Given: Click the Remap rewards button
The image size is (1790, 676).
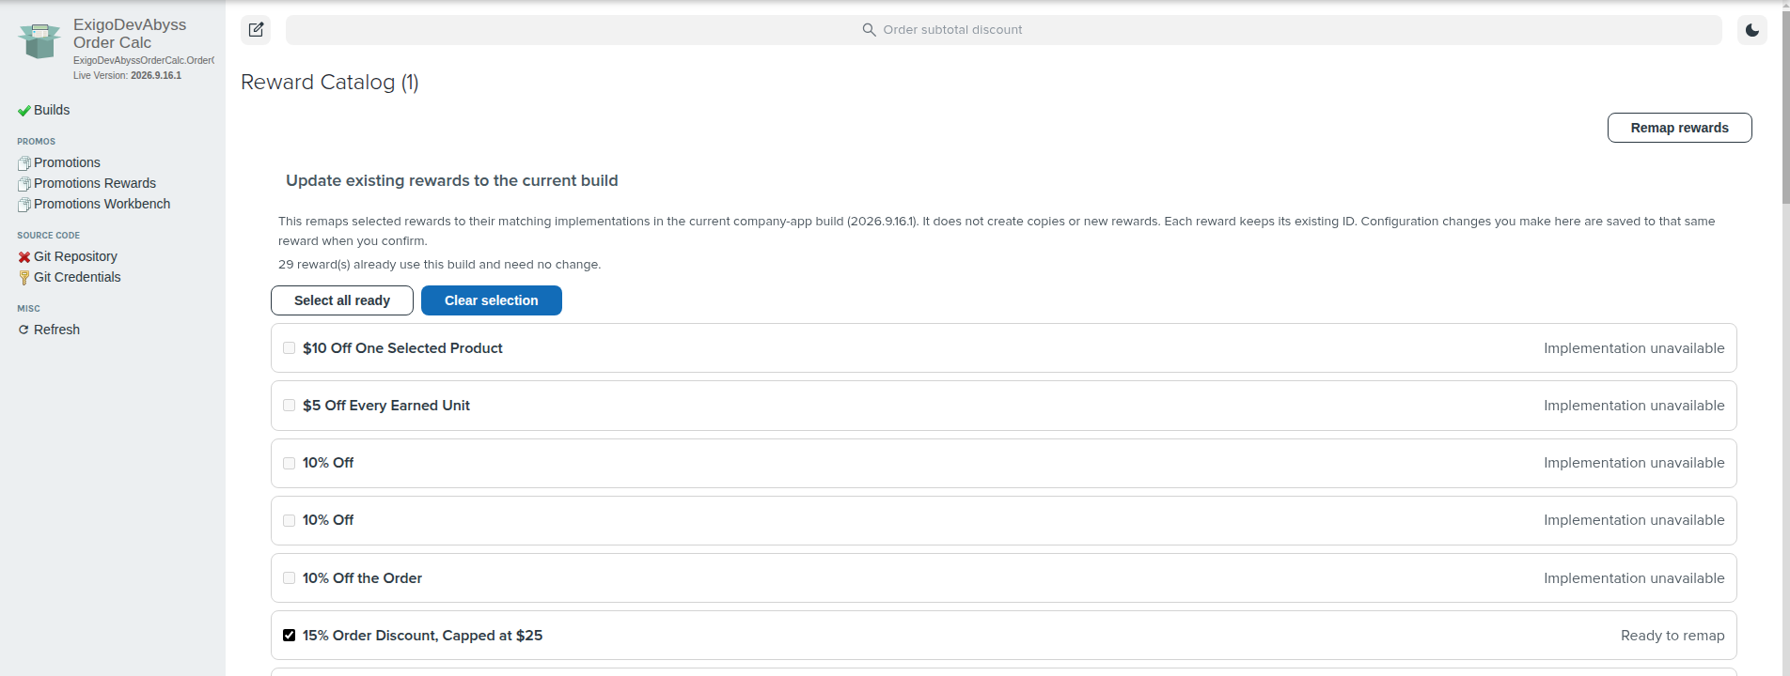Looking at the screenshot, I should [x=1679, y=128].
